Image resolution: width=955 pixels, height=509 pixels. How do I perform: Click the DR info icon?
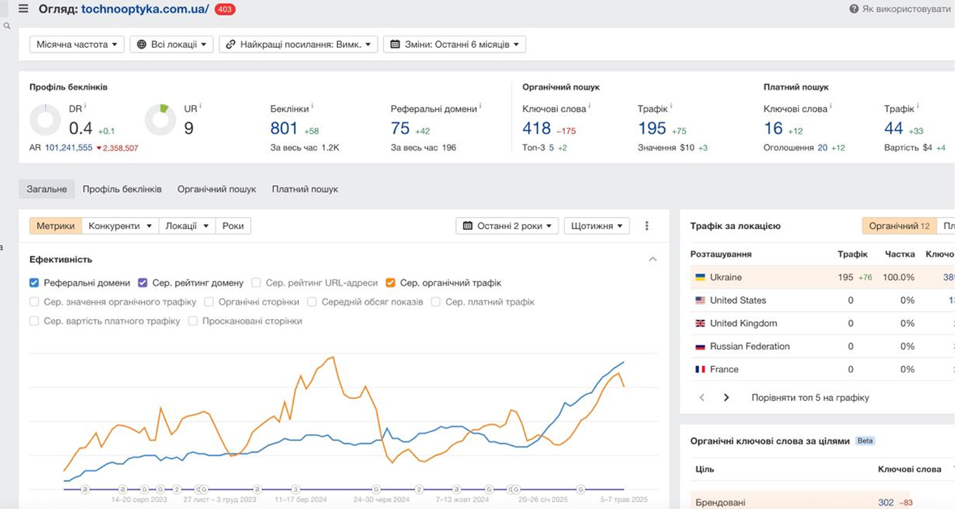click(85, 106)
